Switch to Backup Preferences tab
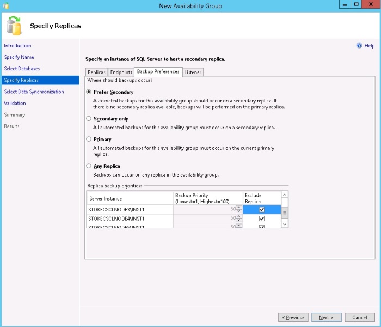This screenshot has height=327, width=381. (158, 71)
